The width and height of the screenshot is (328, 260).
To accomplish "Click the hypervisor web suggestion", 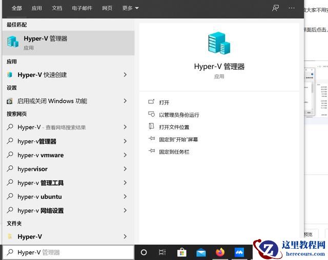I will coord(68,169).
